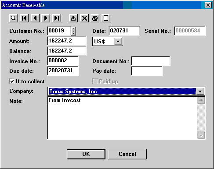Click the Cancel button
The height and width of the screenshot is (169, 214).
[x=127, y=154]
